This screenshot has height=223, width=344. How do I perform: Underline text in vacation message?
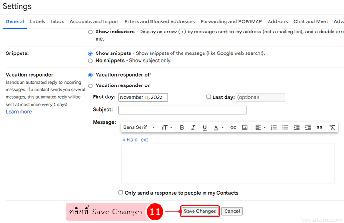205,127
